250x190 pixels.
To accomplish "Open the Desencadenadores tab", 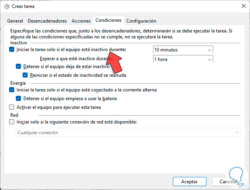I will pos(47,21).
